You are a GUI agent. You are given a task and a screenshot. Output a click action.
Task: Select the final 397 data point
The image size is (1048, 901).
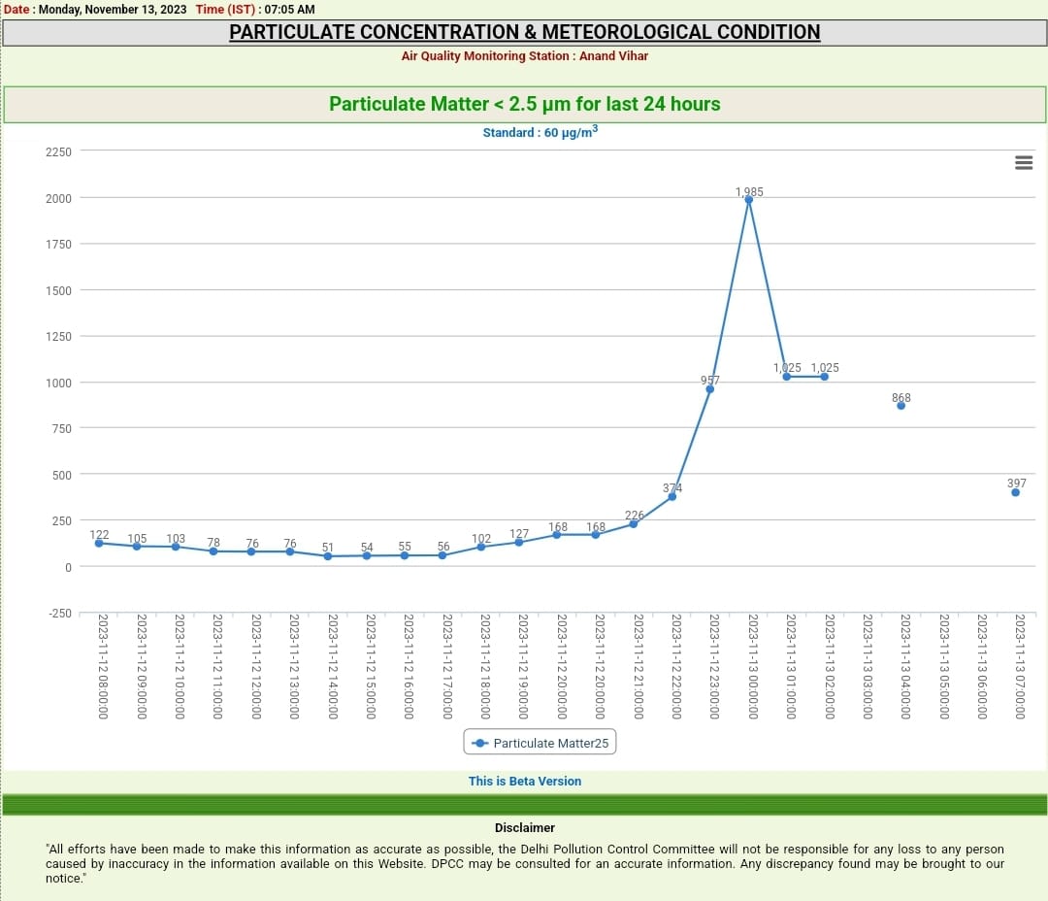[1015, 492]
